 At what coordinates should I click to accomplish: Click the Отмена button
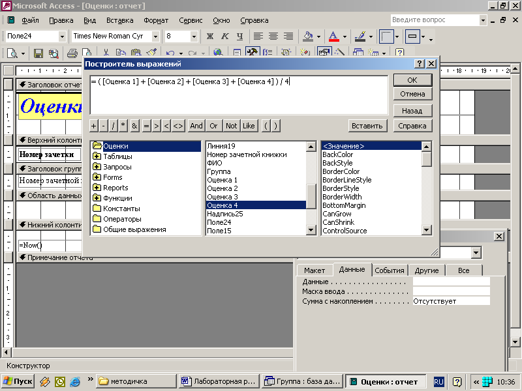click(x=412, y=94)
